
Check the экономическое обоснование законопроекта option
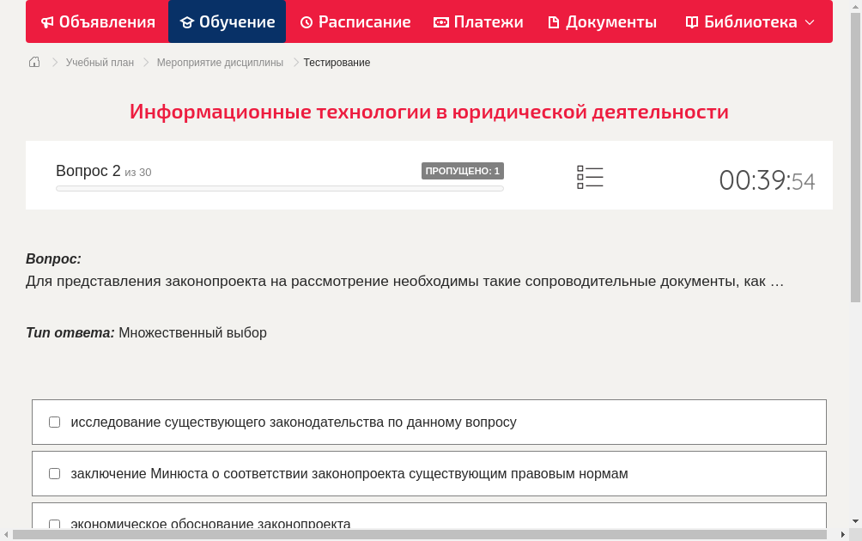(x=54, y=524)
